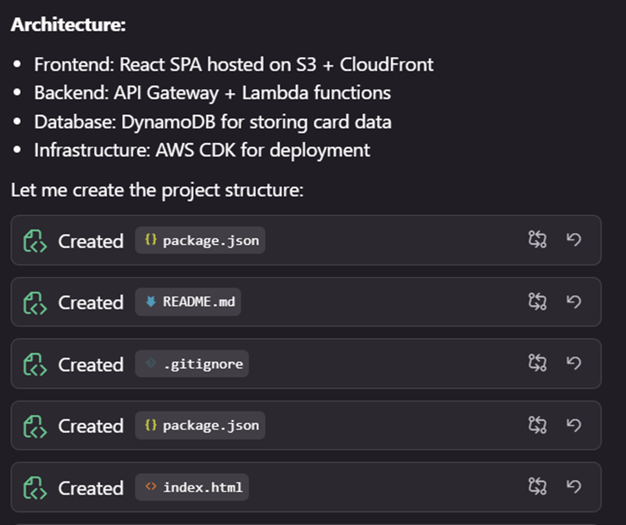The image size is (626, 525).
Task: Undo the index.html creation
Action: click(x=573, y=486)
